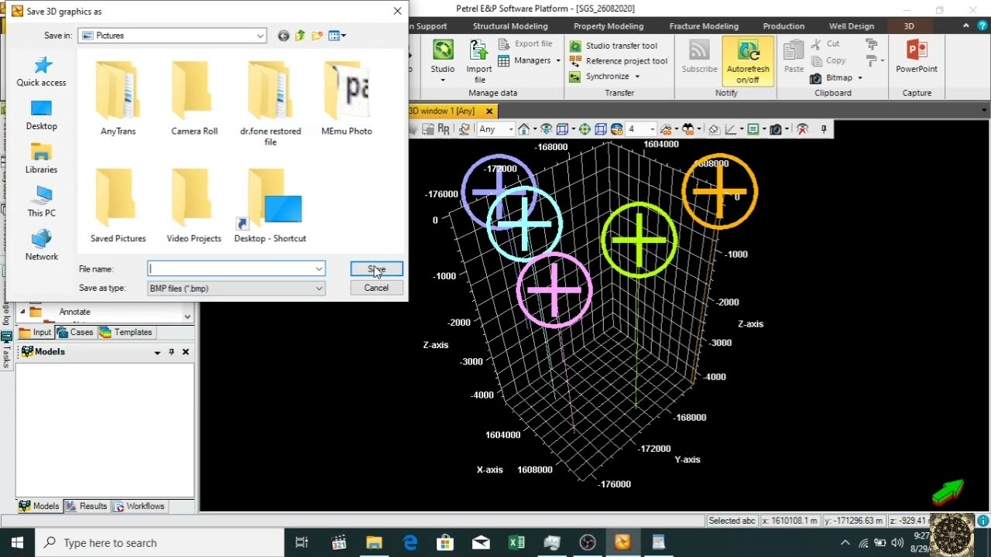The image size is (991, 557).
Task: Send capture to PowerPoint
Action: pos(917,56)
